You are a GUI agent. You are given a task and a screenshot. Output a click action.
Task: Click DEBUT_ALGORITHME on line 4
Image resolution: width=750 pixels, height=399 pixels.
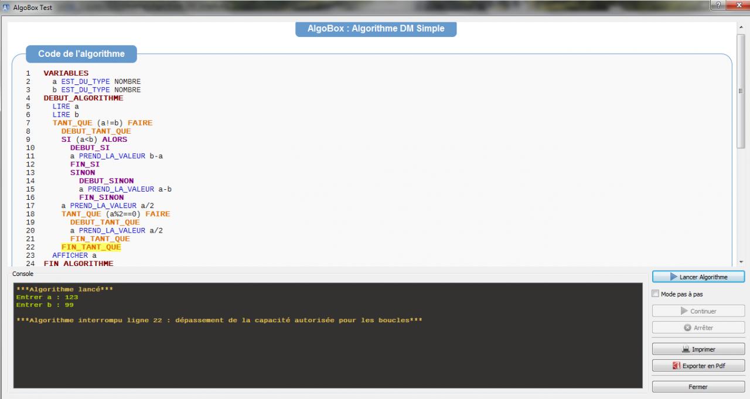coord(83,98)
